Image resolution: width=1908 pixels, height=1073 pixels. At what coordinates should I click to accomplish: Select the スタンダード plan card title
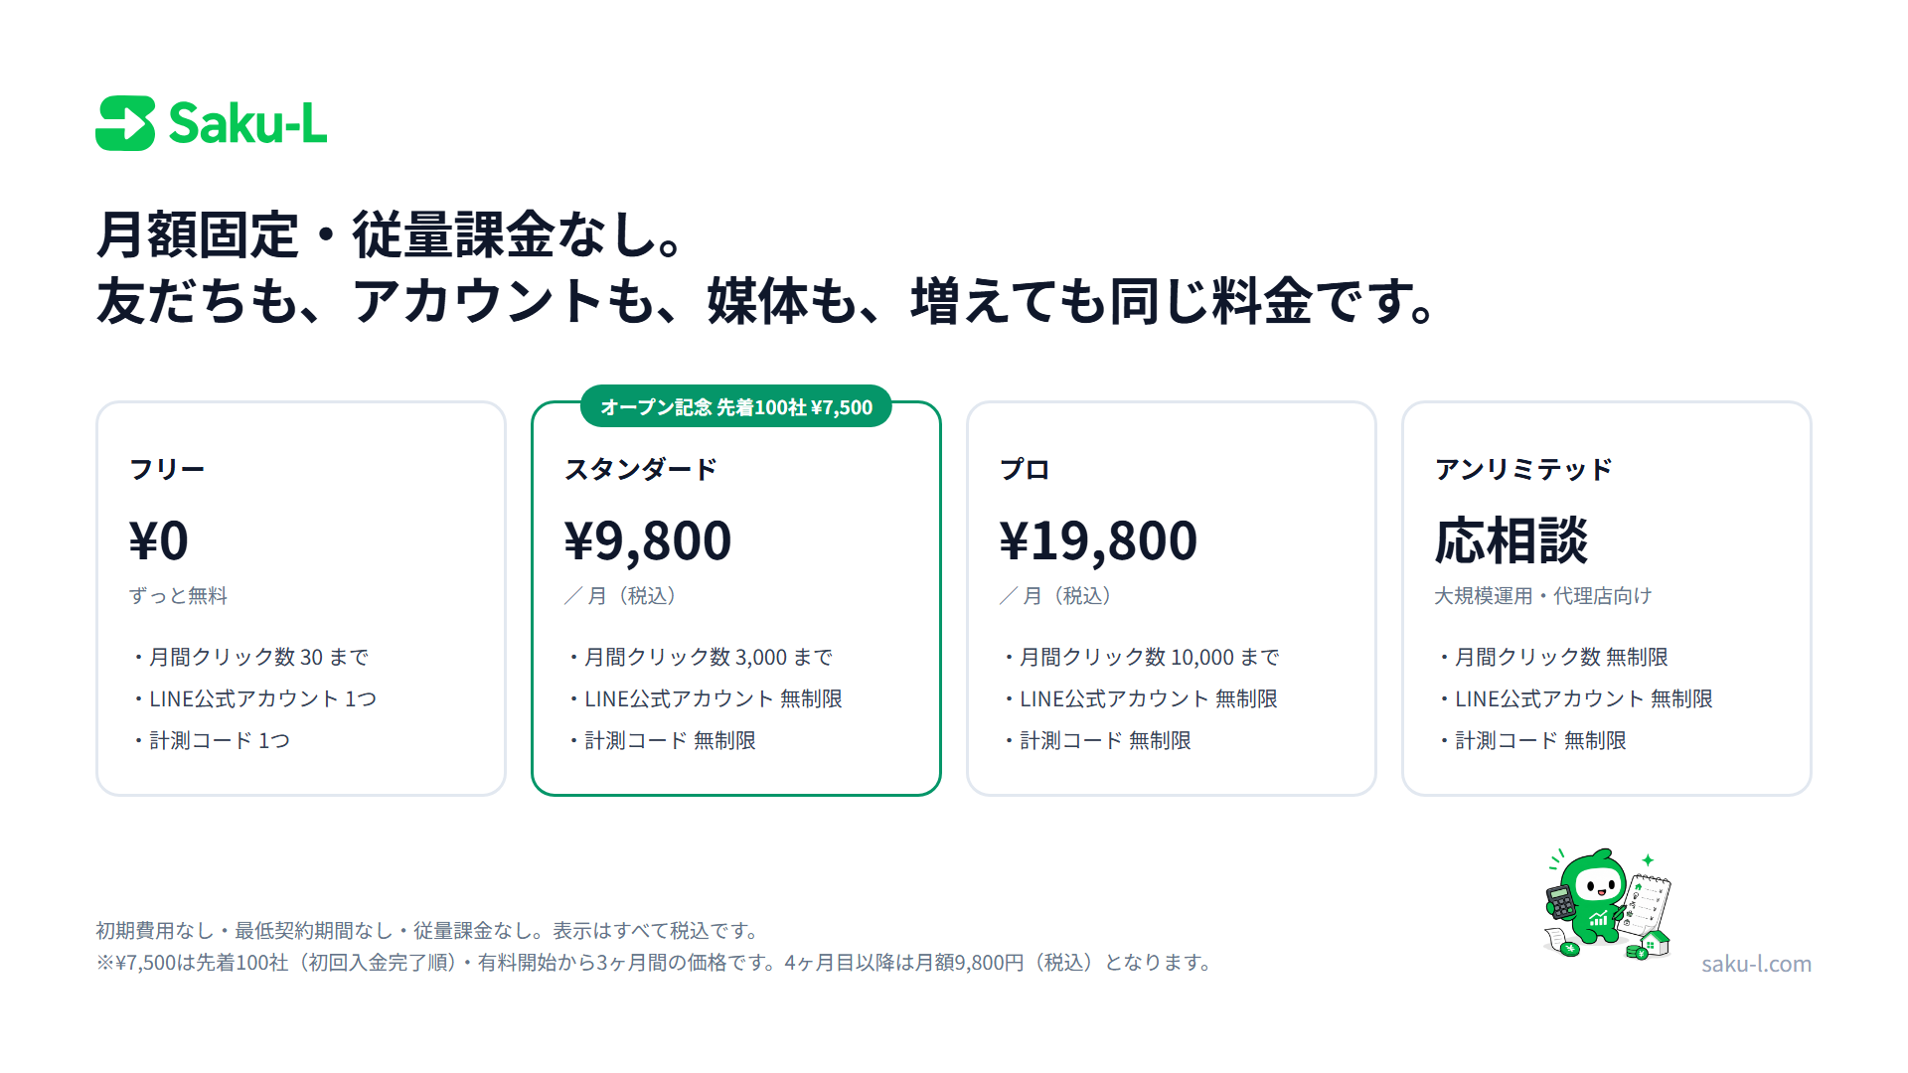641,469
